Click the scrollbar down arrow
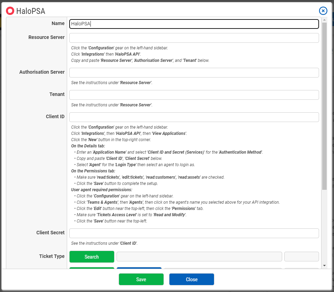 pyautogui.click(x=324, y=265)
